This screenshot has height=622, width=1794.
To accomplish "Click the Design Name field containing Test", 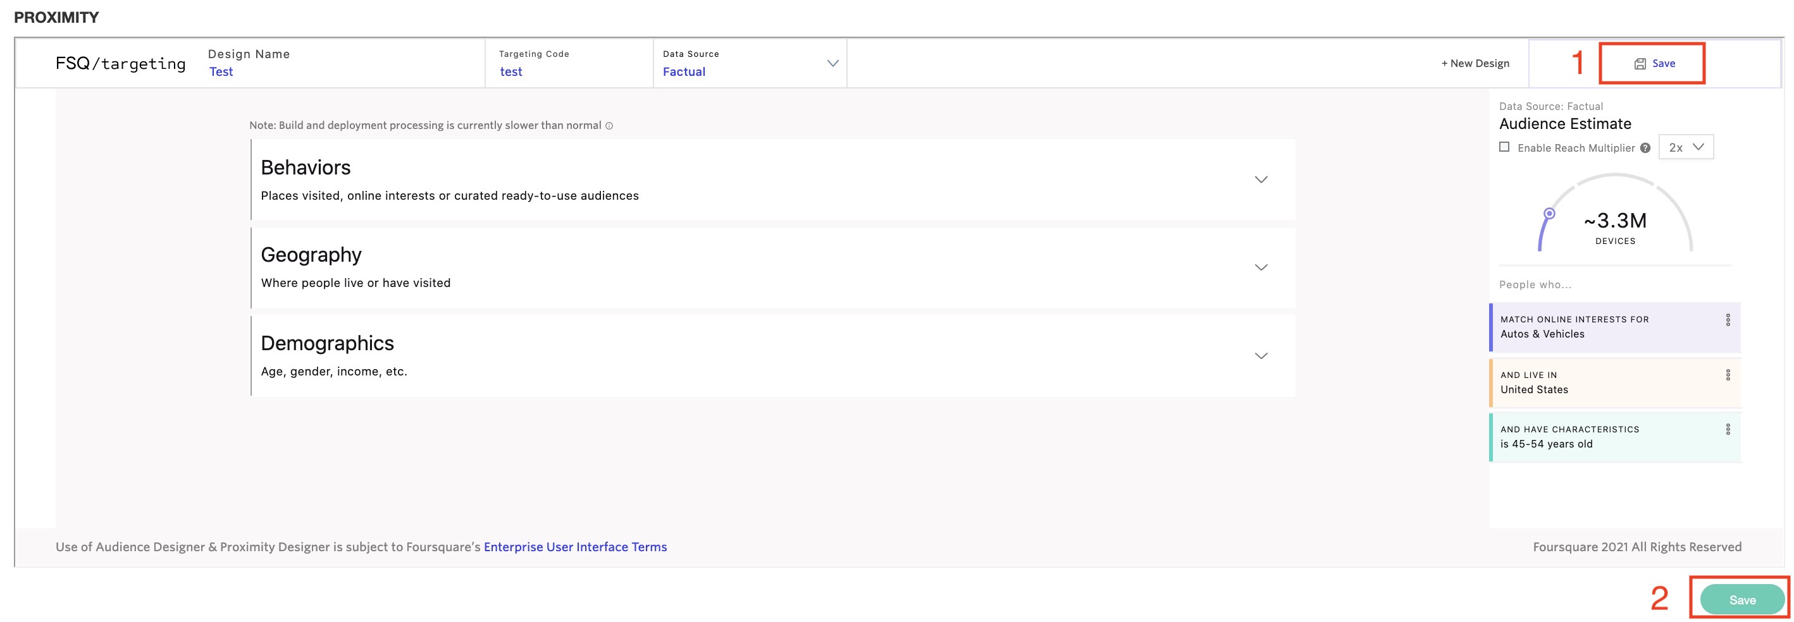I will (x=221, y=71).
